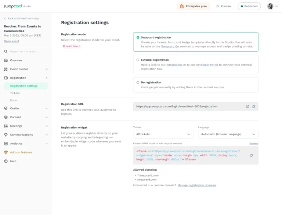Click the Add-on features diamond icon
Screen dimensions: 282x215
click(6, 152)
